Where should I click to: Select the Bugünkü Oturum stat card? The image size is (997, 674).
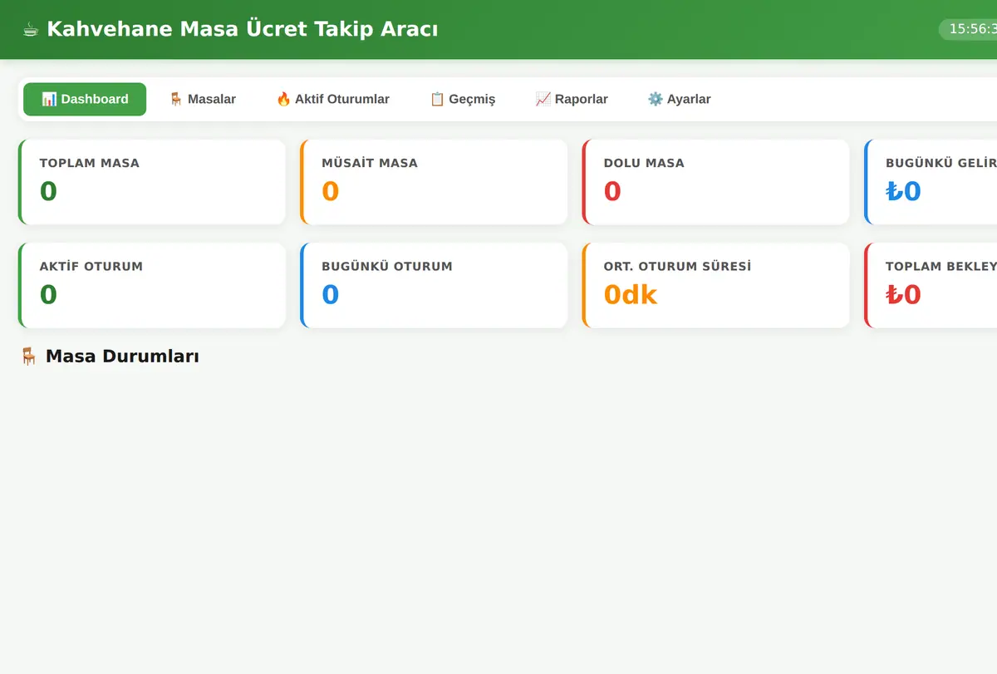(434, 285)
